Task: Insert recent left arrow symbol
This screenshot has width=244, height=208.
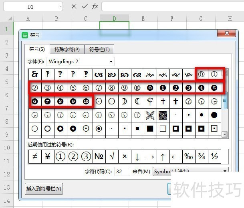Action: (175, 156)
